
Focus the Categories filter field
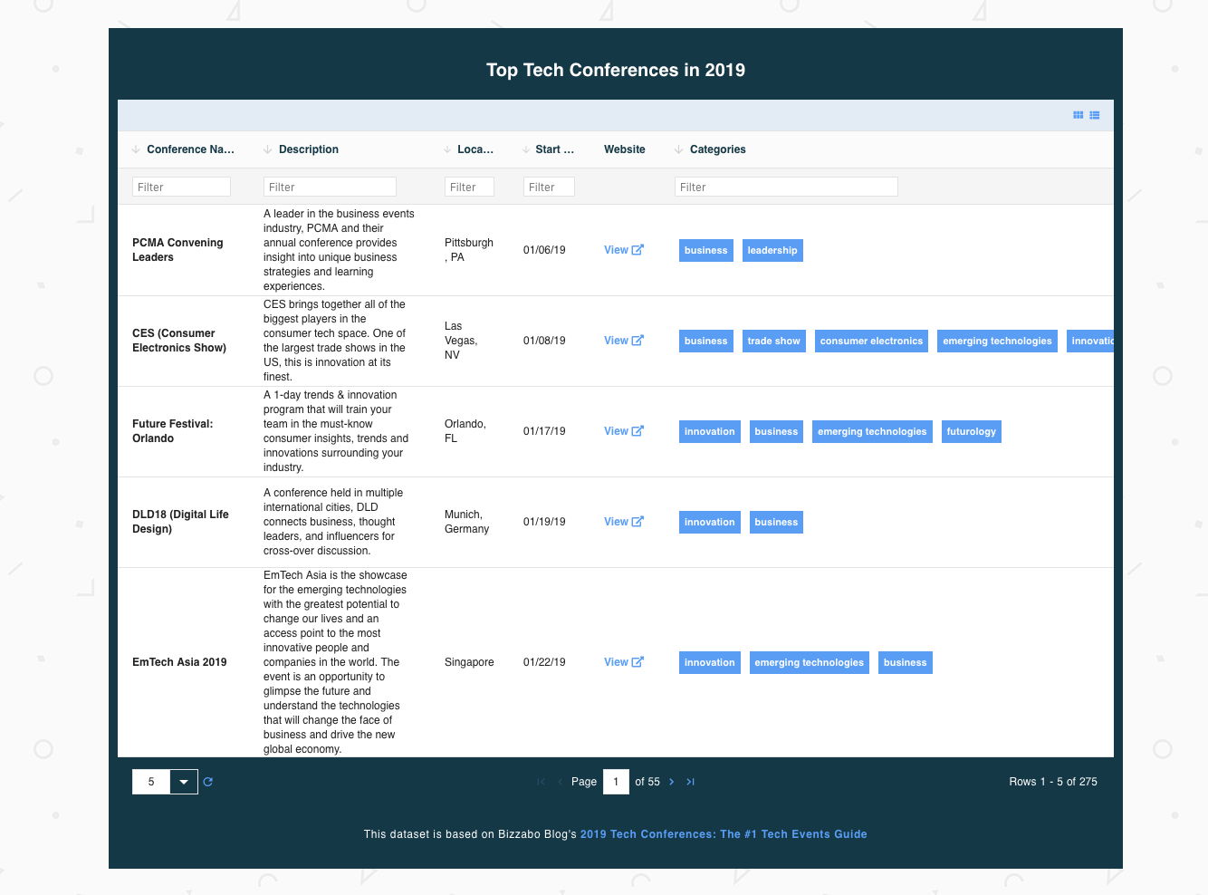786,187
